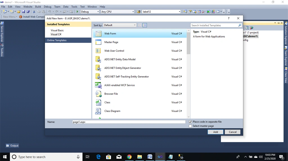Switch template list to medium icons view
Image resolution: width=288 pixels, height=161 pixels.
point(145,25)
